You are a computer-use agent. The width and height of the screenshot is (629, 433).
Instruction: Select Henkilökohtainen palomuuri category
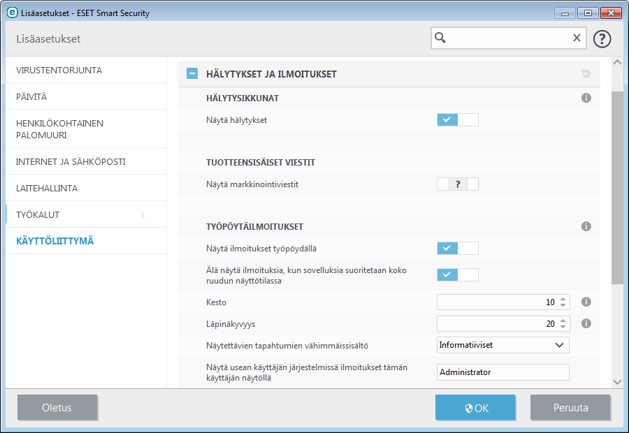tap(86, 129)
